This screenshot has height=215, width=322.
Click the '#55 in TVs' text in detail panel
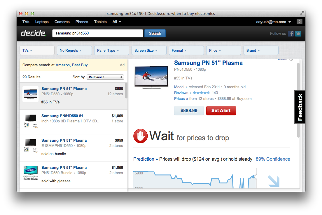183,78
